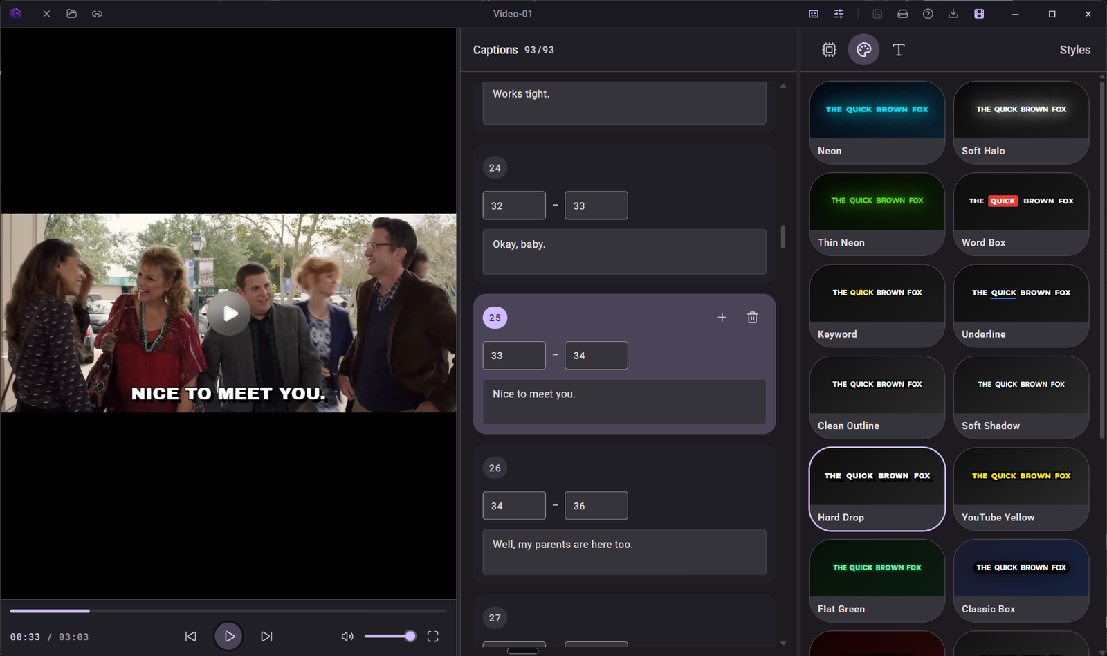Click the drive storage icon
This screenshot has height=656, width=1107.
(902, 14)
